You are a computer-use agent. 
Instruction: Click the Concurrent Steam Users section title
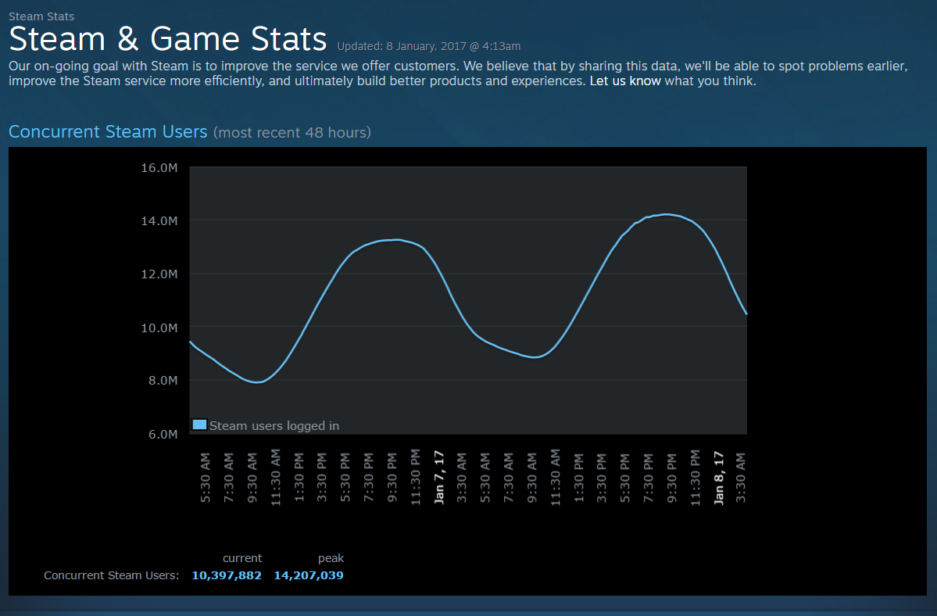(x=108, y=131)
